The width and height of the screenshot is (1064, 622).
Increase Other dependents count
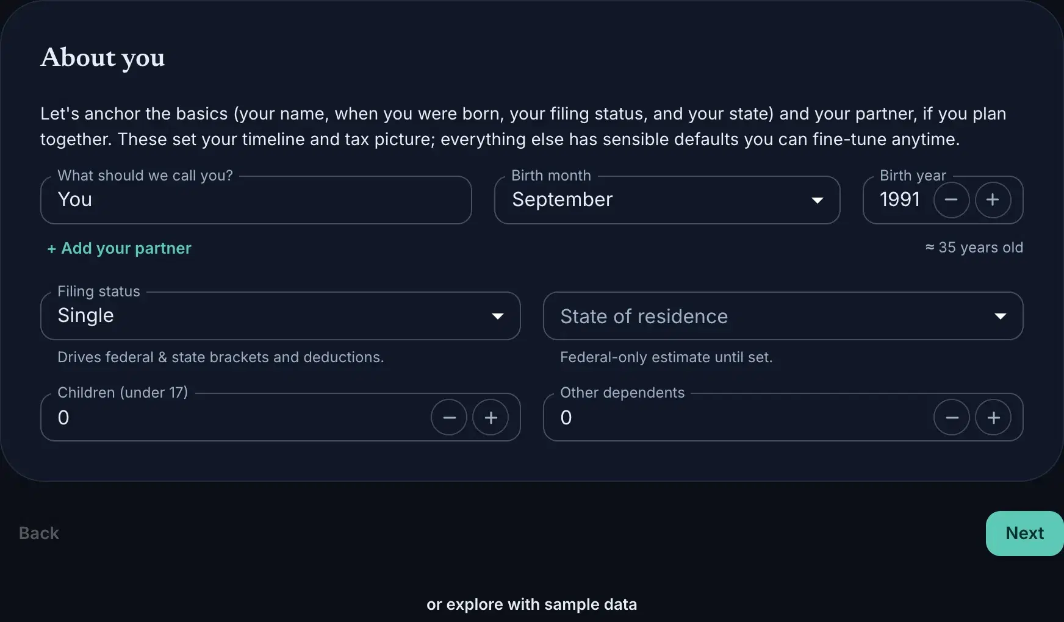pos(993,417)
